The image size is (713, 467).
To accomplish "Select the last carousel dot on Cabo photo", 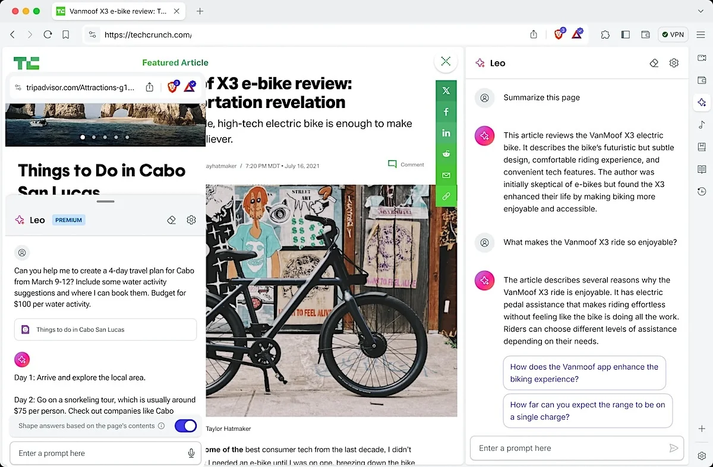I will (x=127, y=137).
